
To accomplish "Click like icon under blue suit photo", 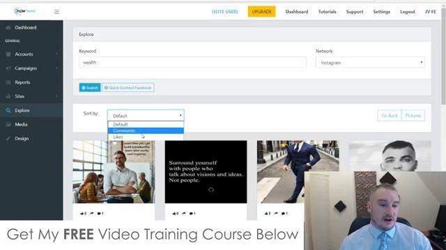I will point(266,213).
